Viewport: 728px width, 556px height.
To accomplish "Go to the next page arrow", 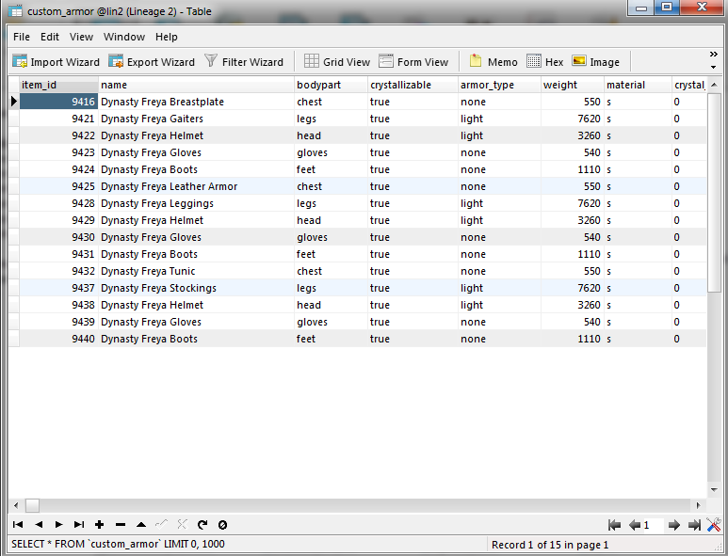I will coord(674,525).
